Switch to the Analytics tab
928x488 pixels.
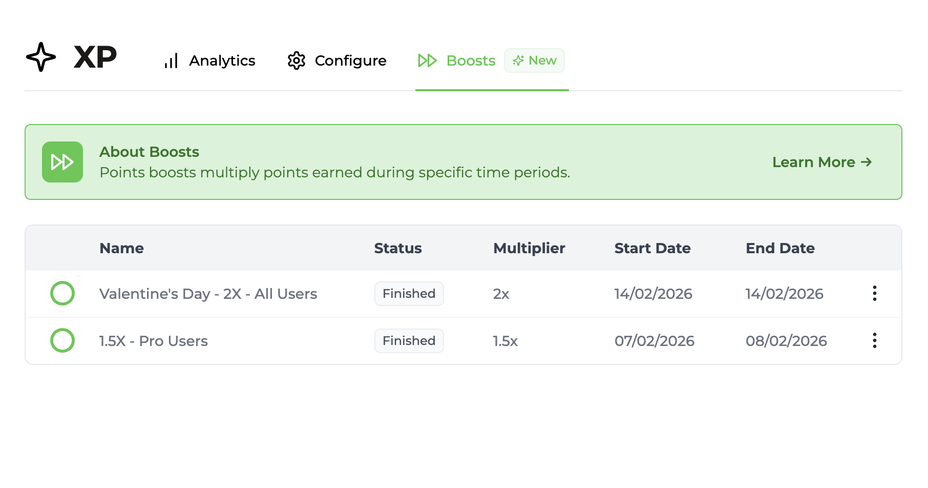click(222, 60)
